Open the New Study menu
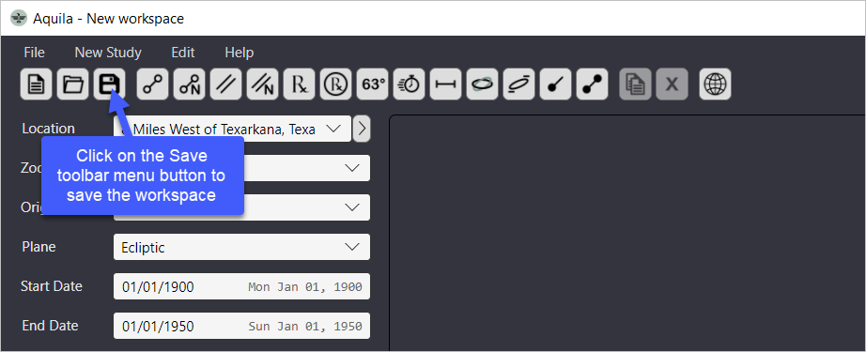This screenshot has height=352, width=866. pyautogui.click(x=108, y=53)
